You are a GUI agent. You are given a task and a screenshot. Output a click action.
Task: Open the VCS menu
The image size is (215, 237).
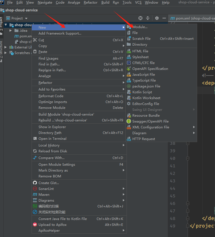coord(138,3)
